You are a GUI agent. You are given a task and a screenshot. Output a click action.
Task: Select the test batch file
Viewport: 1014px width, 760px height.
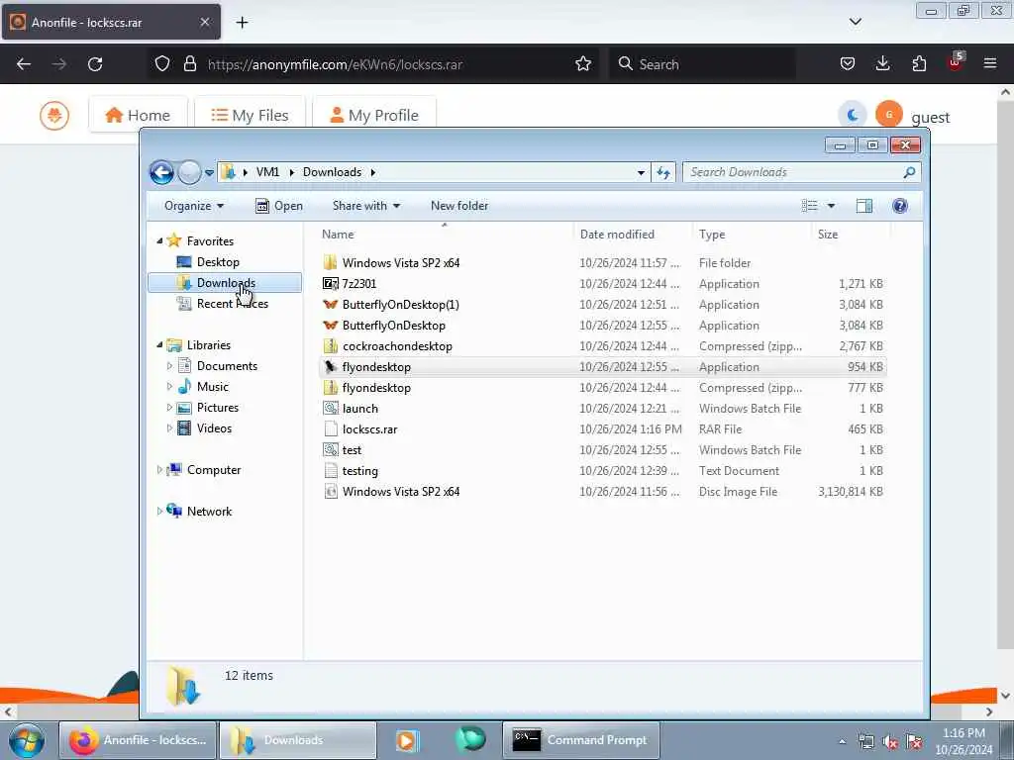[x=352, y=450]
